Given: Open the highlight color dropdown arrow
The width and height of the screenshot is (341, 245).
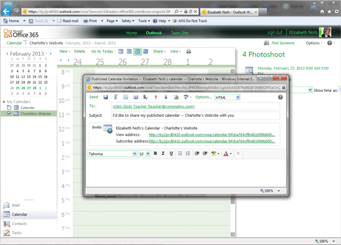Looking at the screenshot, I should [x=218, y=154].
